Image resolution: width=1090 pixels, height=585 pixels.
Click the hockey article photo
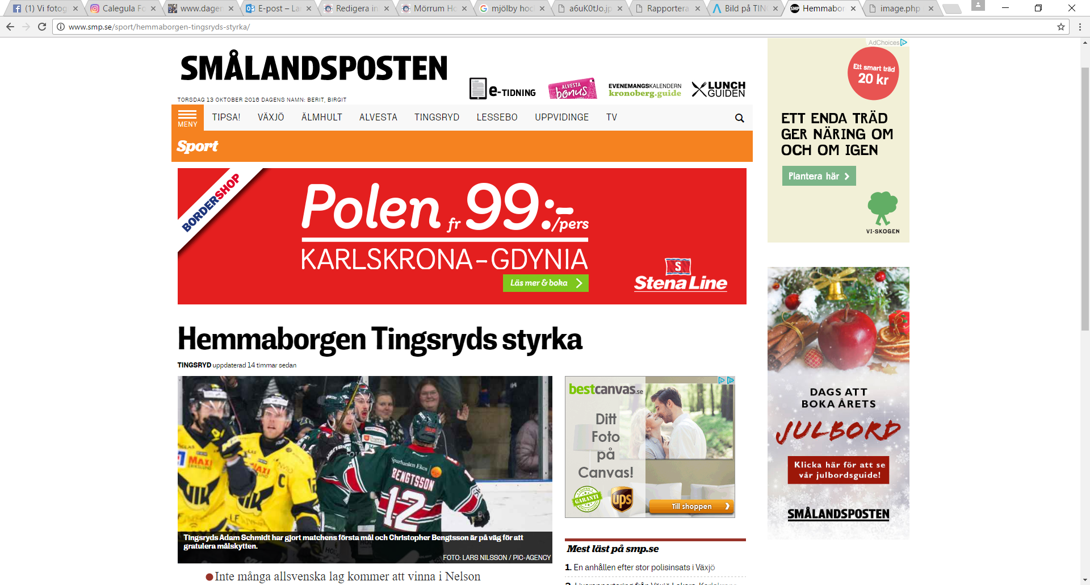[365, 469]
